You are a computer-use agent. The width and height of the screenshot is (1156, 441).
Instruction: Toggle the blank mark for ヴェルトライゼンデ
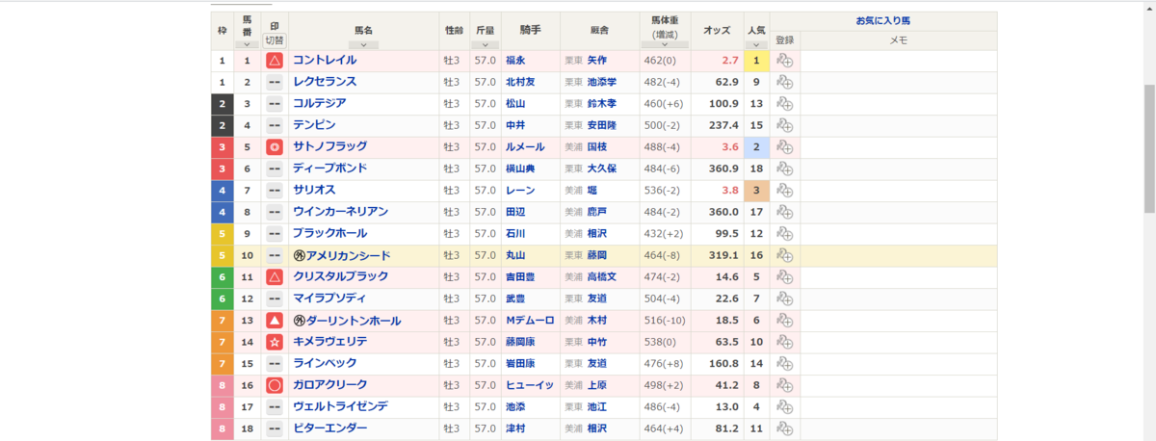click(x=275, y=407)
